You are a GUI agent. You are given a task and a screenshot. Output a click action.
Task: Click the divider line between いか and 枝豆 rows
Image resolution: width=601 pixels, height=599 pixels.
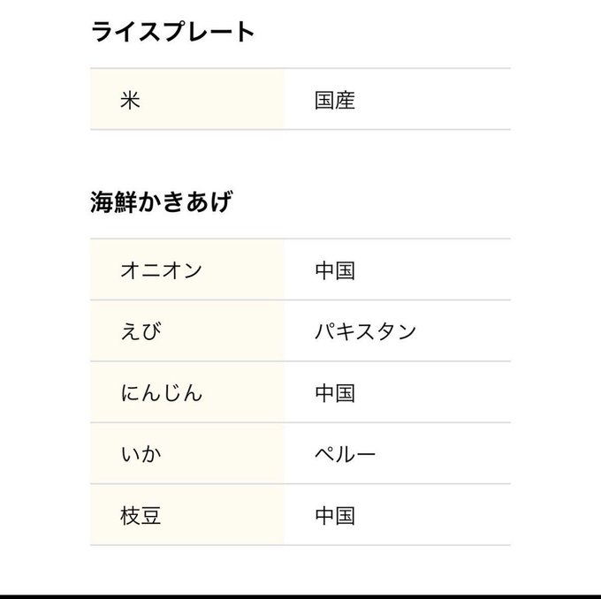pyautogui.click(x=300, y=484)
